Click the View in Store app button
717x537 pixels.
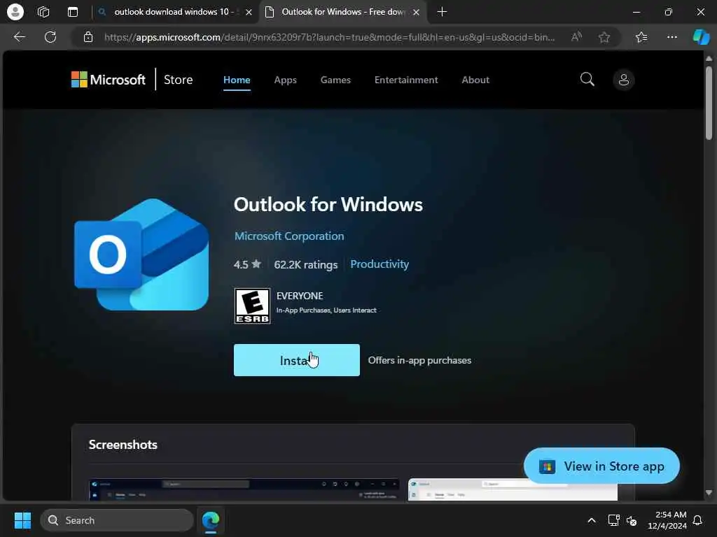(x=601, y=466)
